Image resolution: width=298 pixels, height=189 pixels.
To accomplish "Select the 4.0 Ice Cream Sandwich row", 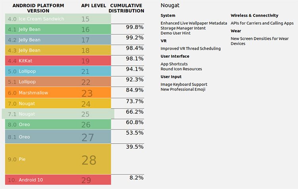I will point(58,19).
